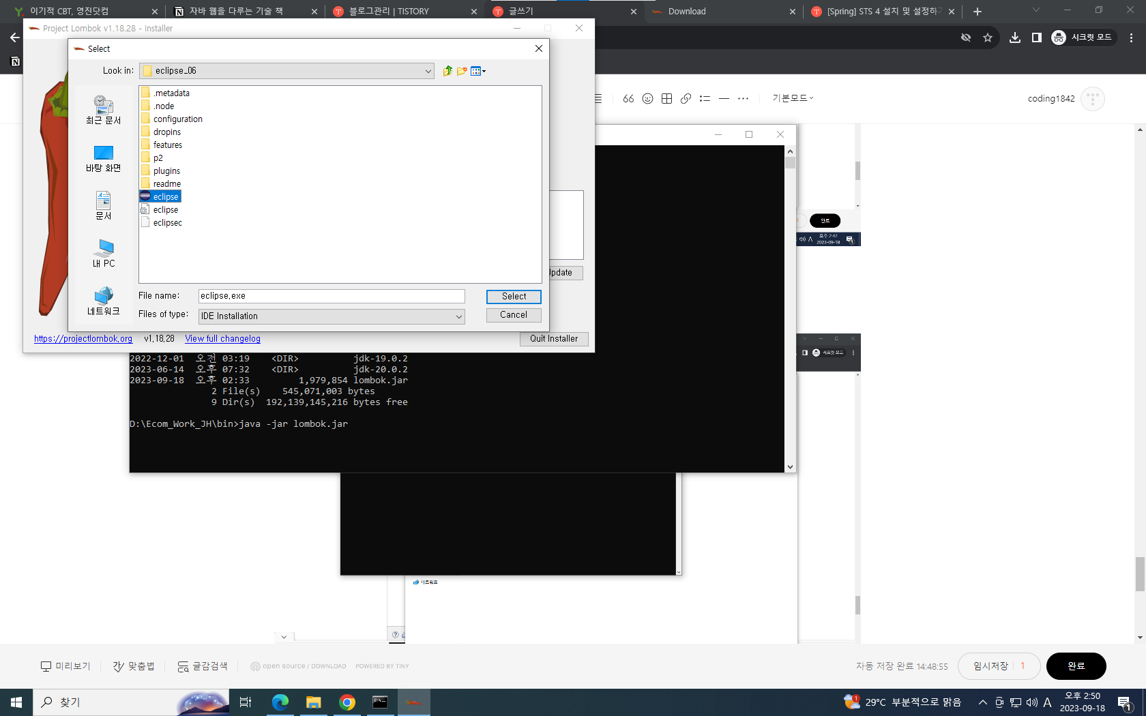Open View full changelog link
Image resolution: width=1146 pixels, height=716 pixels.
[223, 339]
